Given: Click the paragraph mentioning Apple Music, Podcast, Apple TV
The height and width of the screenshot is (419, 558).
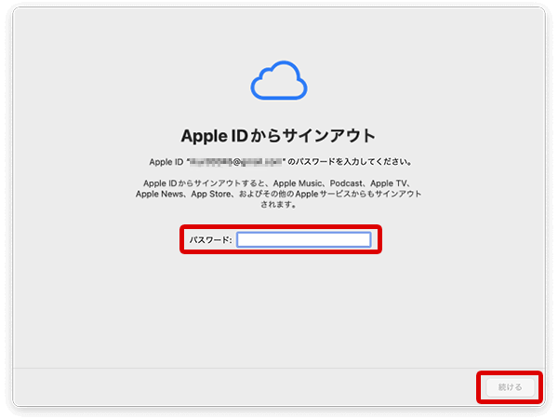Looking at the screenshot, I should [x=278, y=194].
